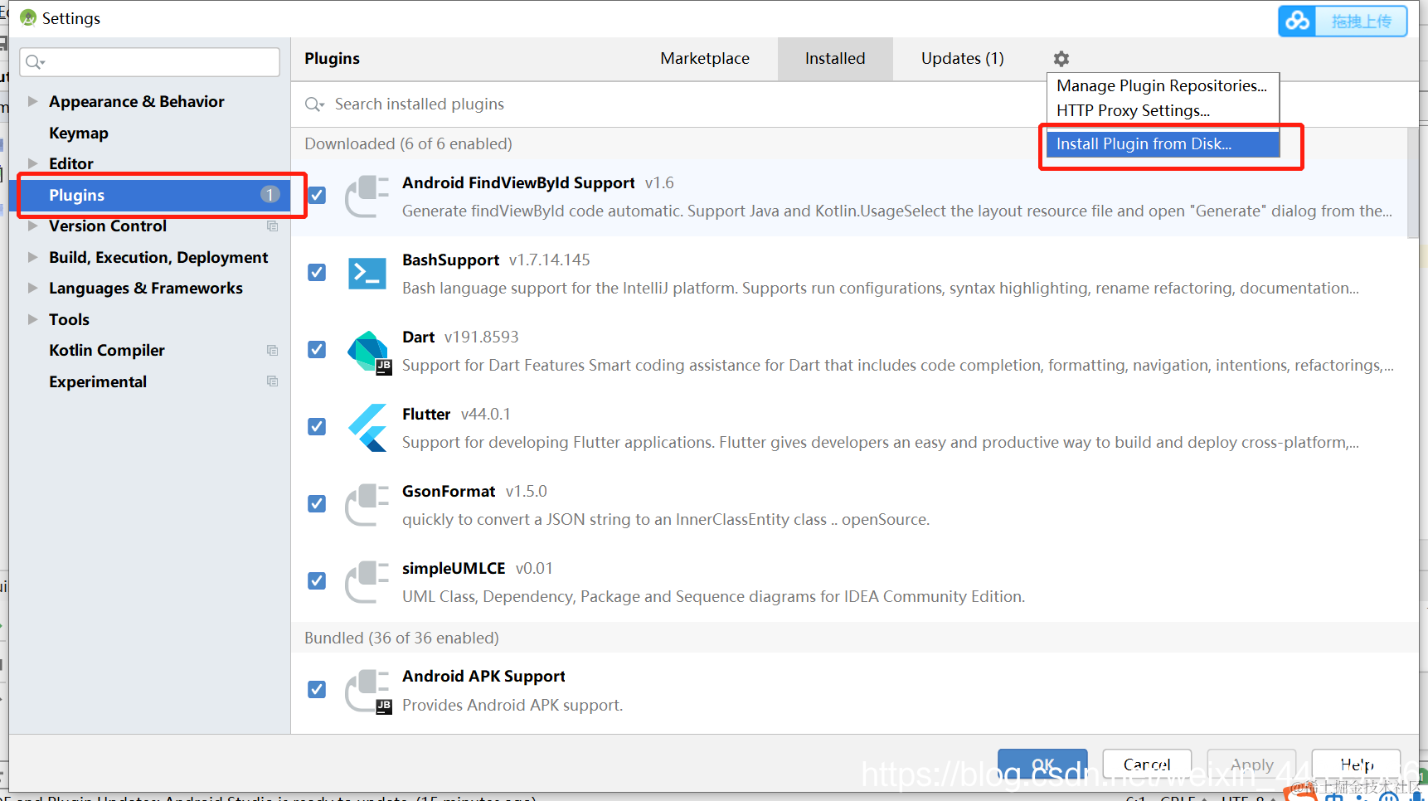The image size is (1428, 801).
Task: Click the cloud upload icon at top right
Action: tap(1298, 21)
